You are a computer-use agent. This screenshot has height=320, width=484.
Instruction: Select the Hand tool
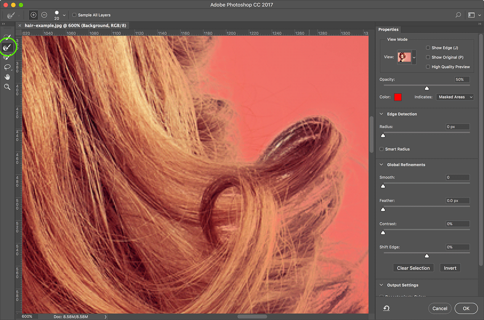coord(7,77)
